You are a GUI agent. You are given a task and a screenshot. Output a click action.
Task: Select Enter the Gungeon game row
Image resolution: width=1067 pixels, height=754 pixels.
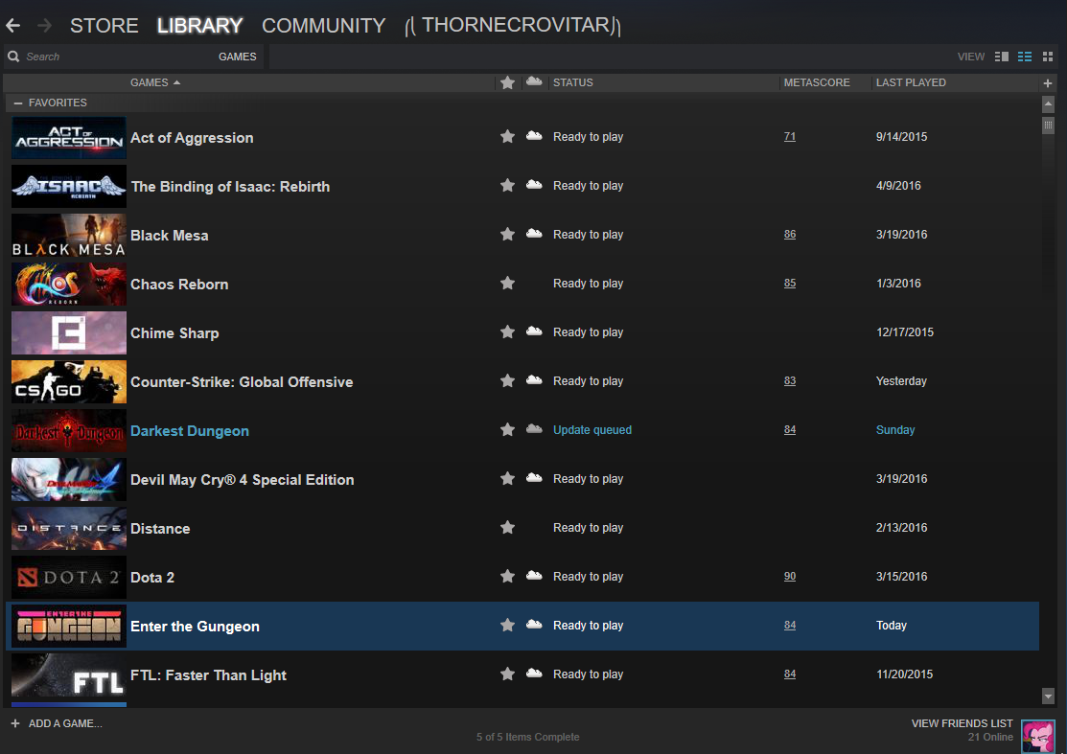(522, 626)
